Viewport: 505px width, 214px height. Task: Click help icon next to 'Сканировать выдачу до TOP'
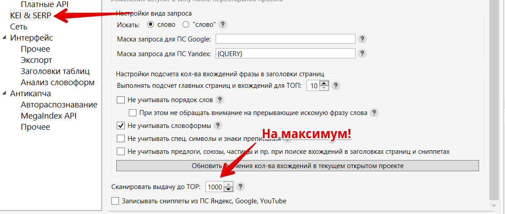tap(240, 187)
